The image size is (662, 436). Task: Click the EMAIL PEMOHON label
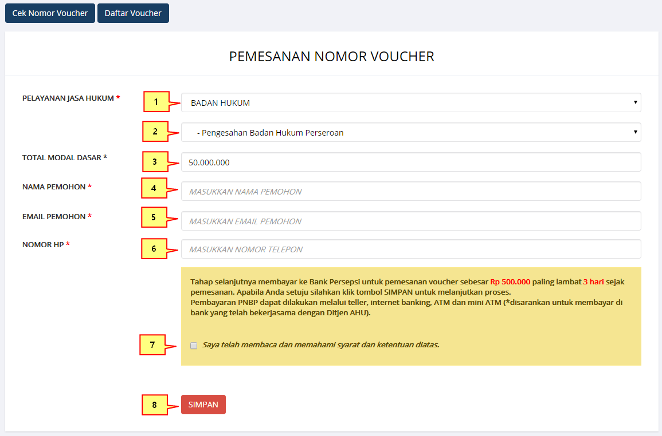click(x=54, y=216)
